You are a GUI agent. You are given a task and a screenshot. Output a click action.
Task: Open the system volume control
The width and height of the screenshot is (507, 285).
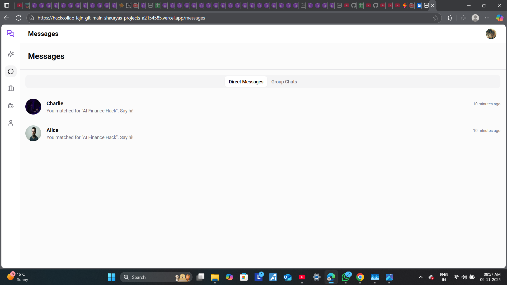(x=464, y=277)
